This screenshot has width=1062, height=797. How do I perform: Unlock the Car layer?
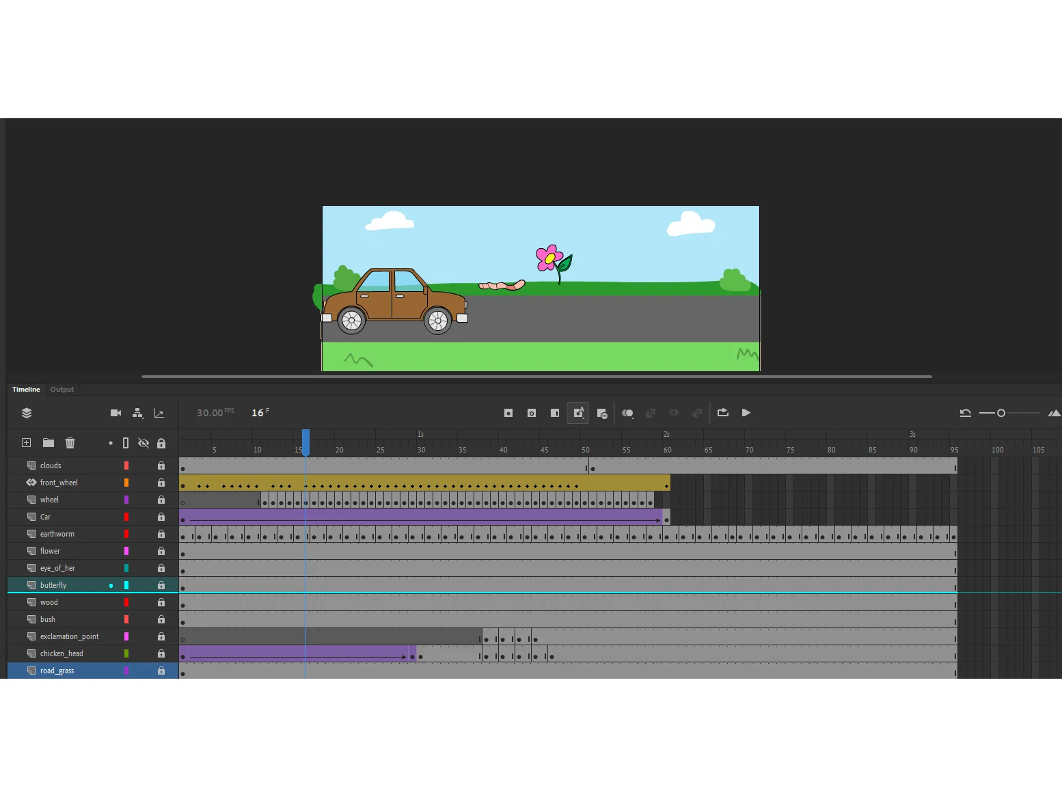point(161,517)
